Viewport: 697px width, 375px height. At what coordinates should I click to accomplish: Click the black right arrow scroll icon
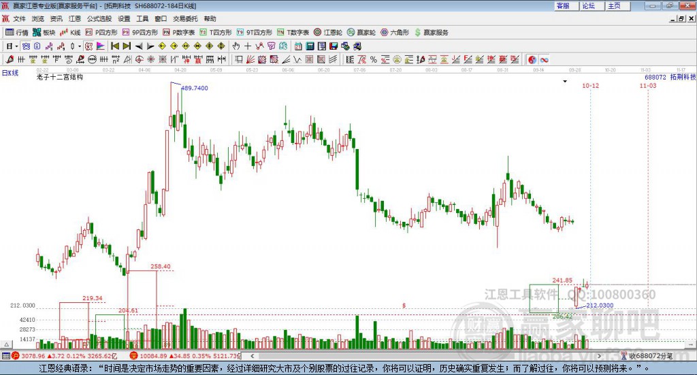tap(150, 46)
